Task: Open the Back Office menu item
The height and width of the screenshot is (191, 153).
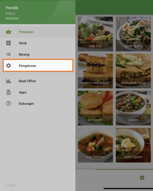Action: click(x=37, y=81)
